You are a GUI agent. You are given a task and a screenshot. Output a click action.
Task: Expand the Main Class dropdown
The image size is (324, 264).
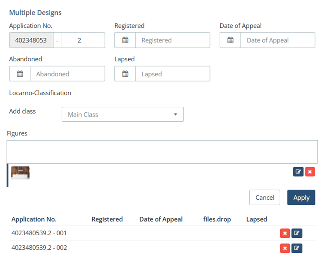coord(123,114)
